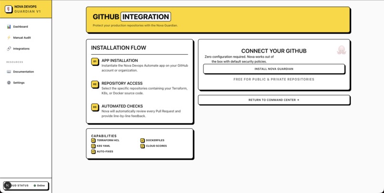Click the Install Nova Guardian button
The width and height of the screenshot is (384, 193).
click(x=274, y=69)
